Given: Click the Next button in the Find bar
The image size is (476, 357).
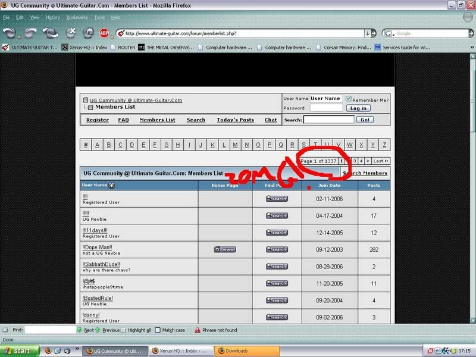Looking at the screenshot, I should coord(86,330).
